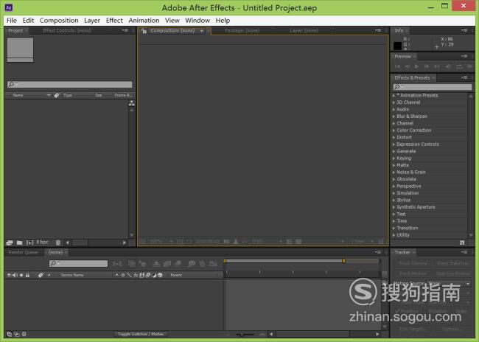Step to next frame in Preview panel

[x=427, y=66]
